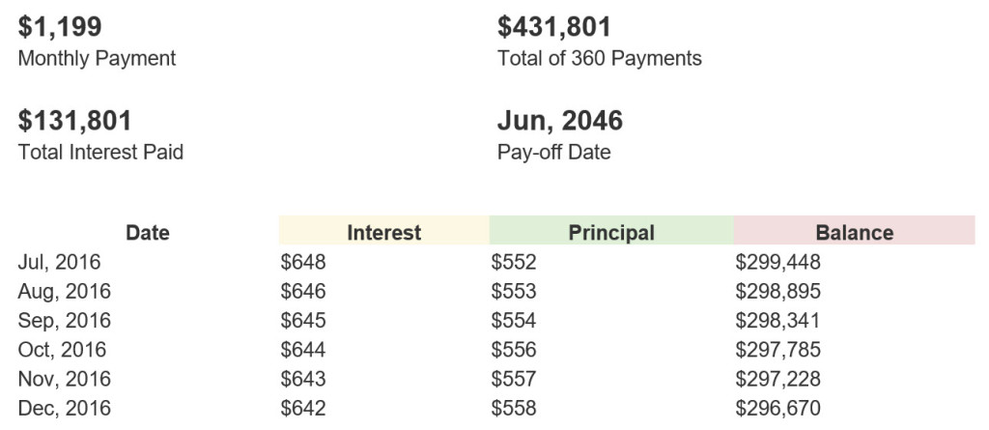
Task: Click the Balance column header
Action: [854, 231]
